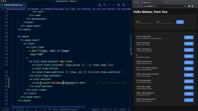Delete the $220 - minimongo 2 item
Screen dimensions: 198x111
[x=189, y=50]
